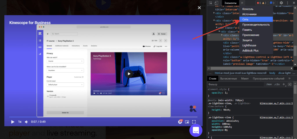Enable picture-in-picture mode
The height and width of the screenshot is (139, 297).
187,122
